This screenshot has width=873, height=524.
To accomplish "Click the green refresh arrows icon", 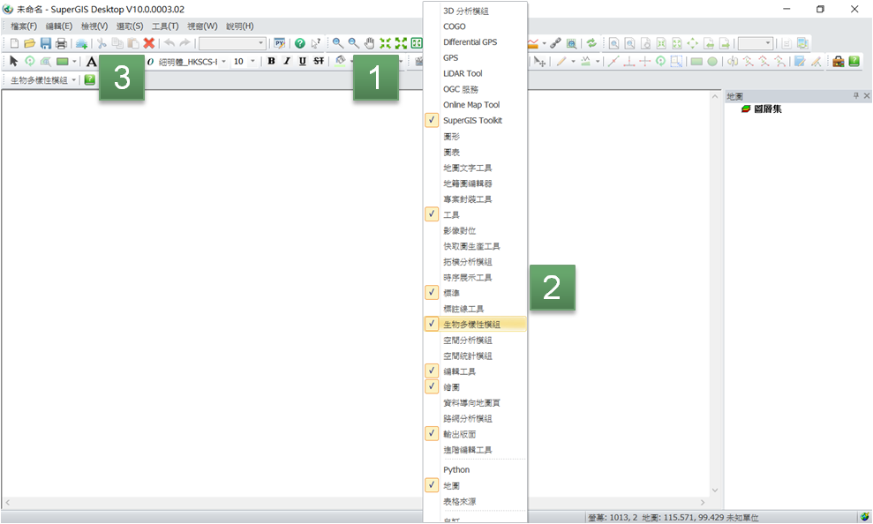I will [591, 43].
